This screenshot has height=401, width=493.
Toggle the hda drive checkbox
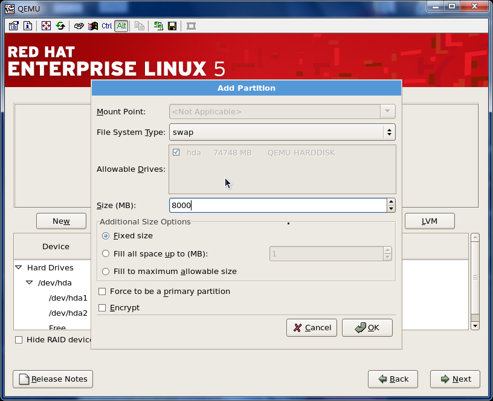pyautogui.click(x=176, y=152)
